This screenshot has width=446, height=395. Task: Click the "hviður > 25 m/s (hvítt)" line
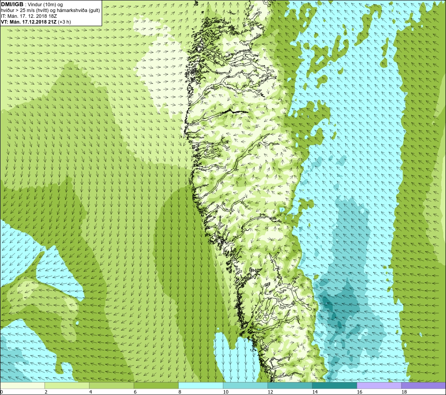[25, 10]
